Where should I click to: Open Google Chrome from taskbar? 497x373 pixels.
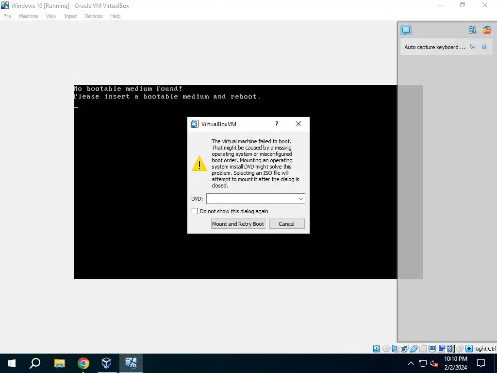tap(83, 363)
